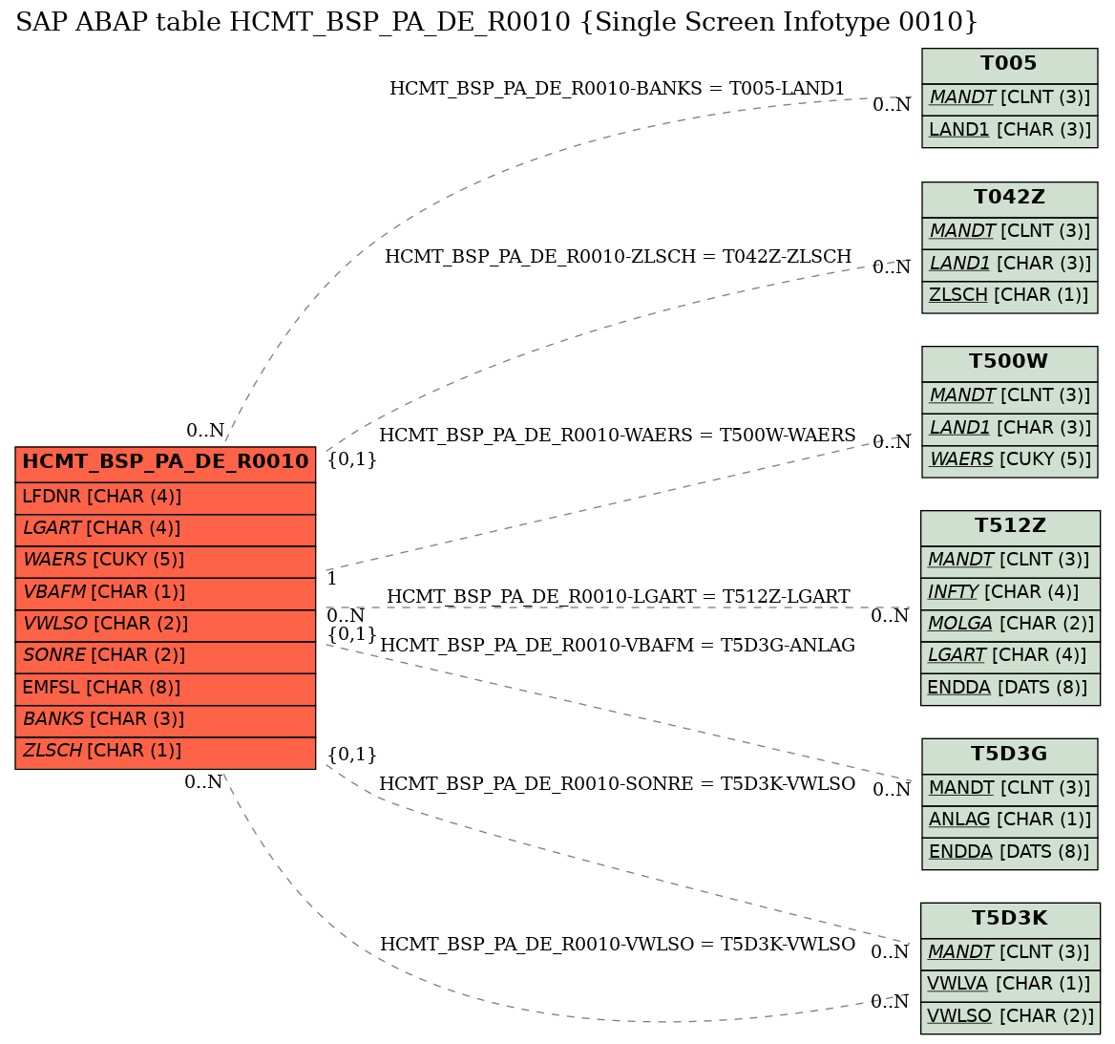Select LAND1 [CHAR (3)] in T042Z

(1009, 265)
